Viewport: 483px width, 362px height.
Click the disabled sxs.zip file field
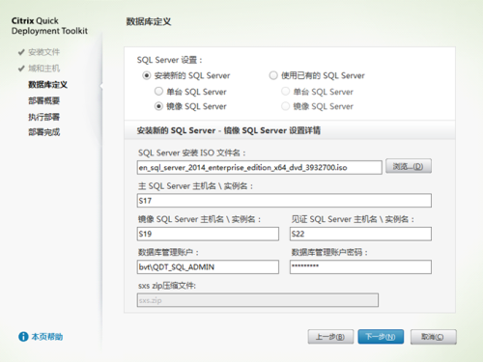pyautogui.click(x=258, y=300)
